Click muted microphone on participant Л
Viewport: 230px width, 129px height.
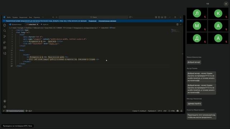click(205, 17)
